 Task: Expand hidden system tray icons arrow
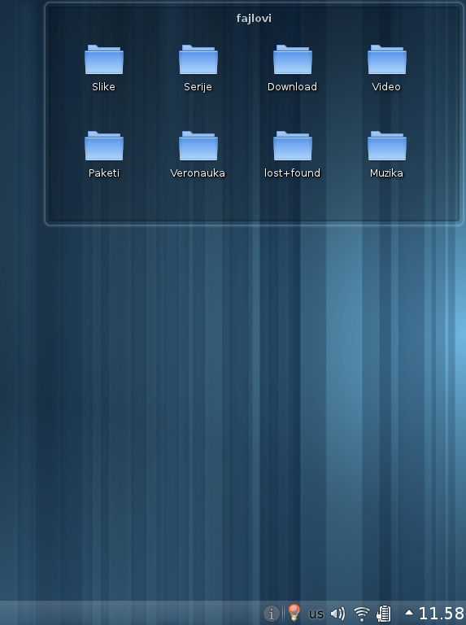coord(408,613)
